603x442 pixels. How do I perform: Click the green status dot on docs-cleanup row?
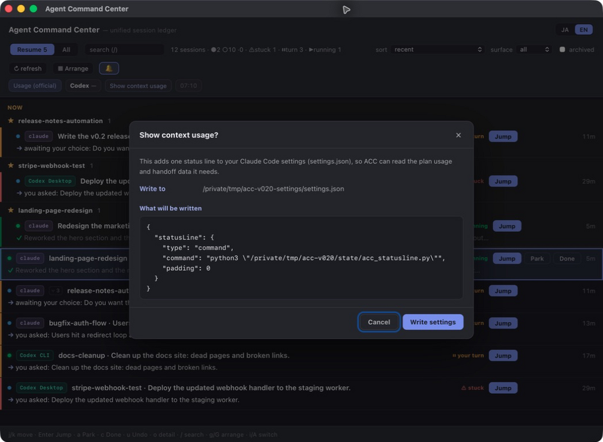[10, 356]
